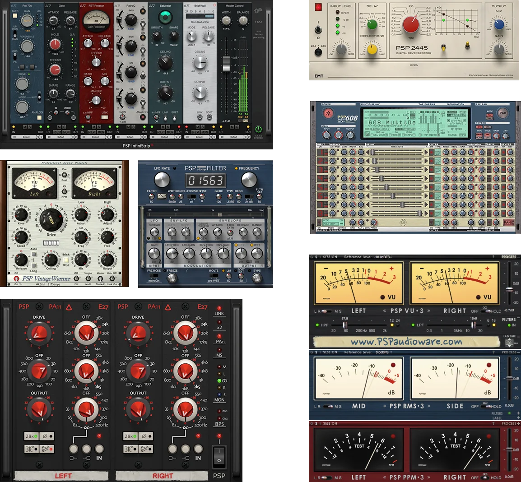Click the VintageWarmer large Drive knob
This screenshot has width=521, height=482.
pyautogui.click(x=51, y=220)
